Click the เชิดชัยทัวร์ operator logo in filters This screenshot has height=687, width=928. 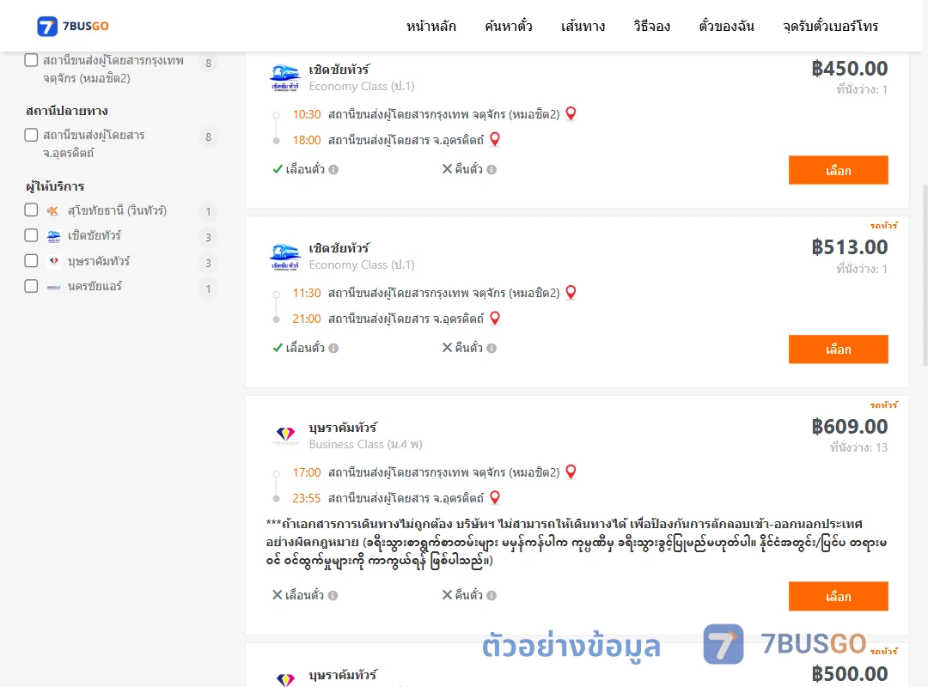53,236
